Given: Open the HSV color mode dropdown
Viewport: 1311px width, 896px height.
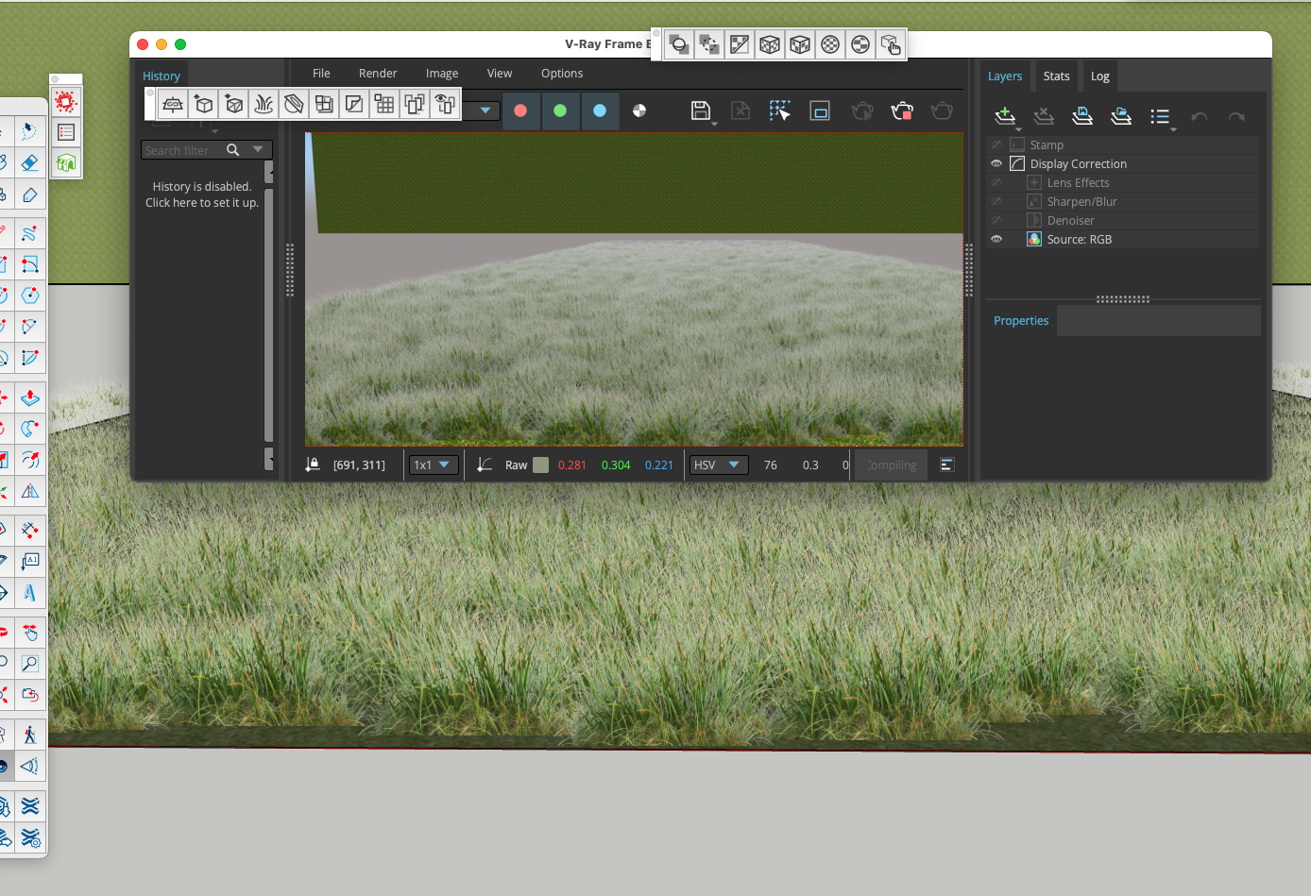Looking at the screenshot, I should point(719,465).
